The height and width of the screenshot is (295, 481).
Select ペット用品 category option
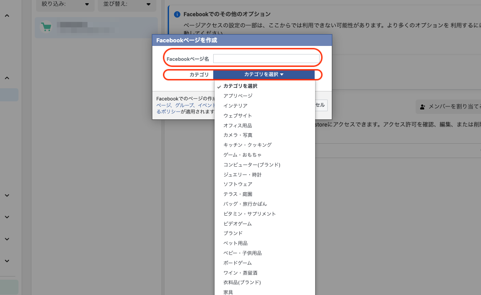265,243
